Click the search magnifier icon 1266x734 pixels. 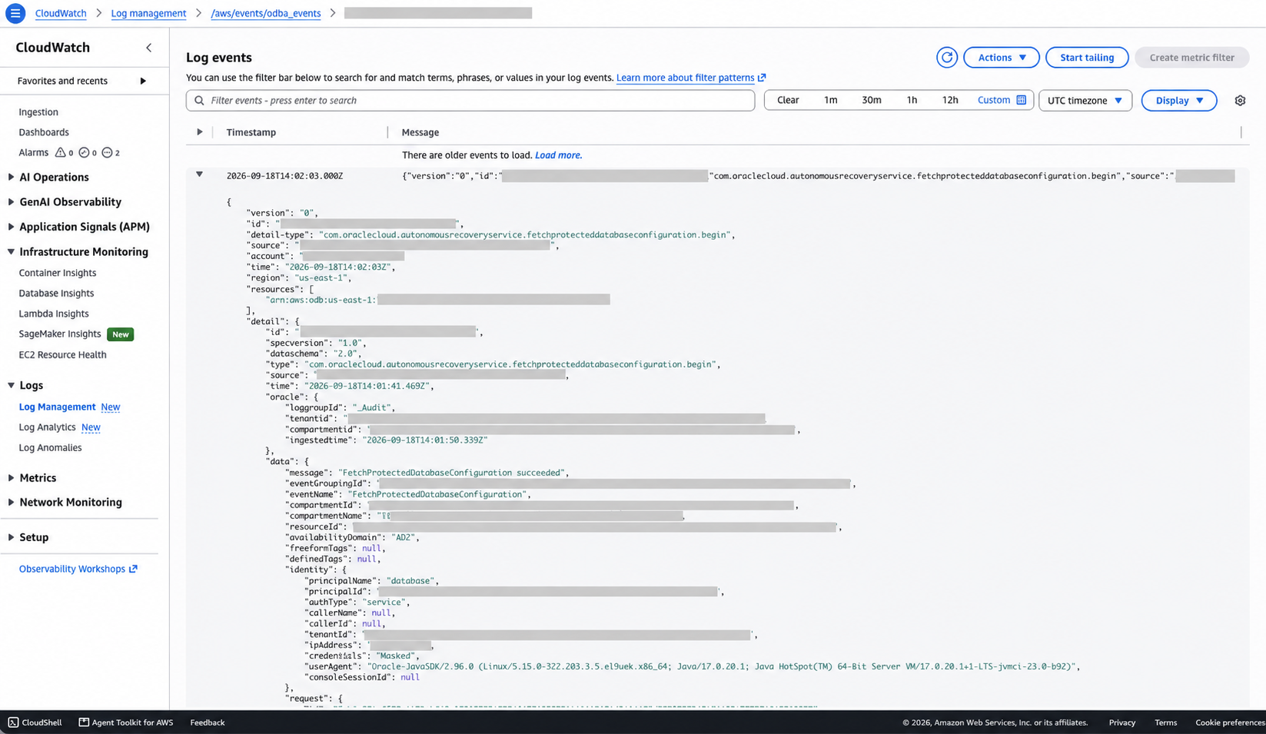pos(199,101)
